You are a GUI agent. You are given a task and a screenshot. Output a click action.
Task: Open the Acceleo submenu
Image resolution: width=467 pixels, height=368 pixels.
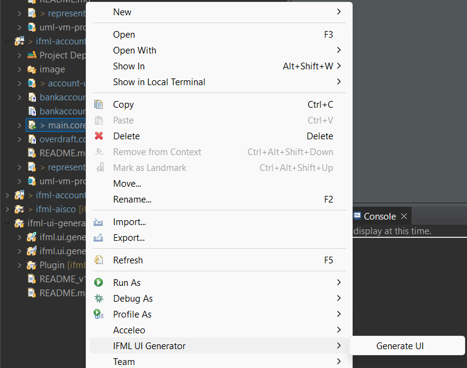pos(219,330)
